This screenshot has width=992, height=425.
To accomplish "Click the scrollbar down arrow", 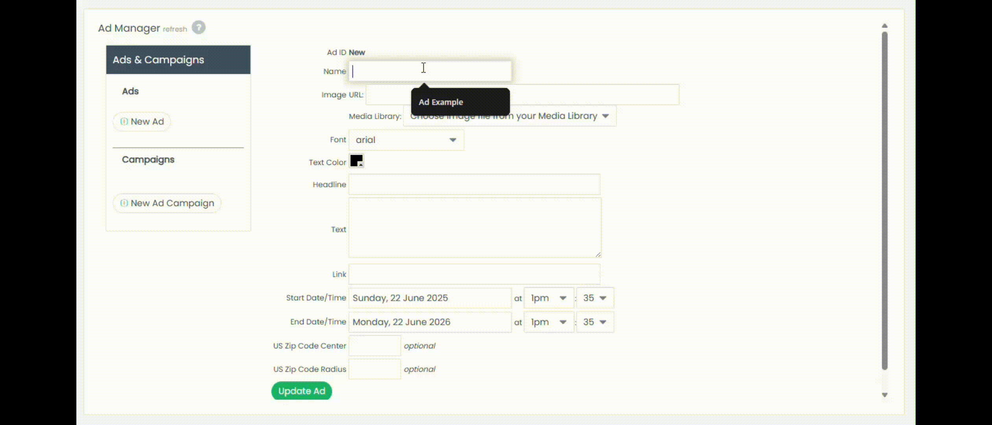I will (885, 395).
